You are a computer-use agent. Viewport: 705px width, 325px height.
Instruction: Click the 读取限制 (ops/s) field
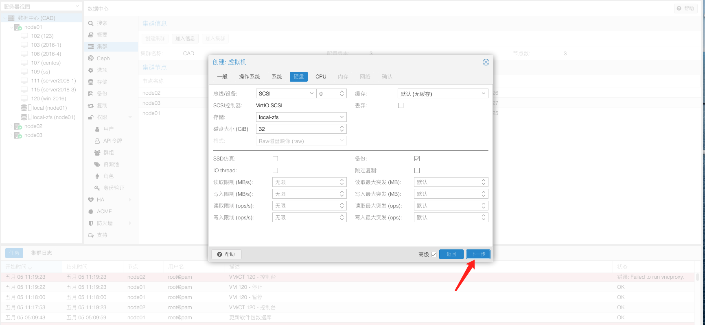(x=309, y=206)
